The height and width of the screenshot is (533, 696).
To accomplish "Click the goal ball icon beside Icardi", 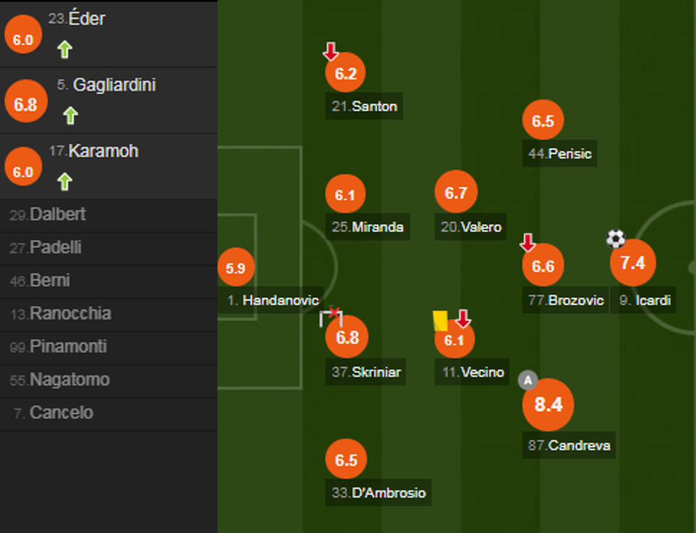I will tap(616, 238).
